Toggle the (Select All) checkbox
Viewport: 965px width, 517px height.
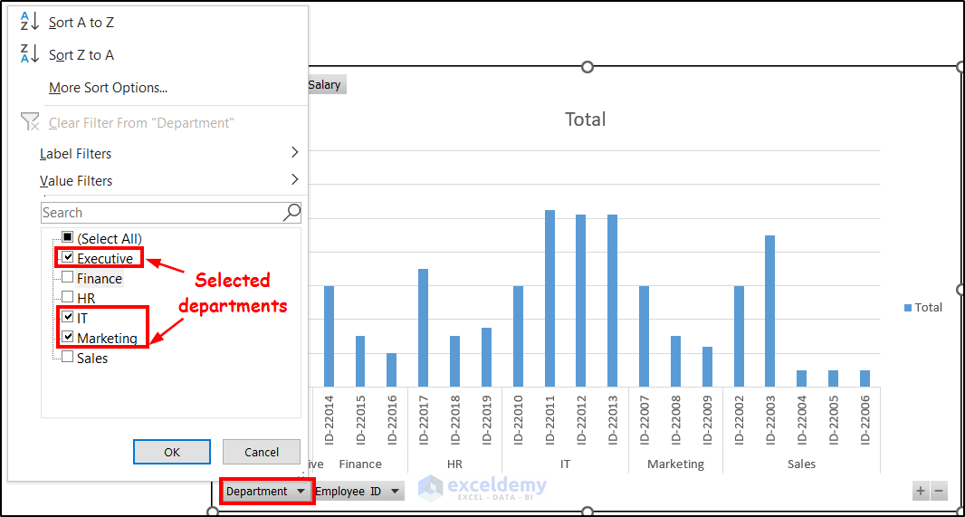point(68,237)
